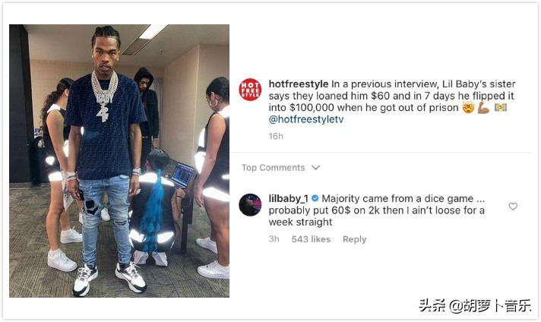Open the post photo of the man in jeans
541x322 pixels.
click(x=119, y=161)
